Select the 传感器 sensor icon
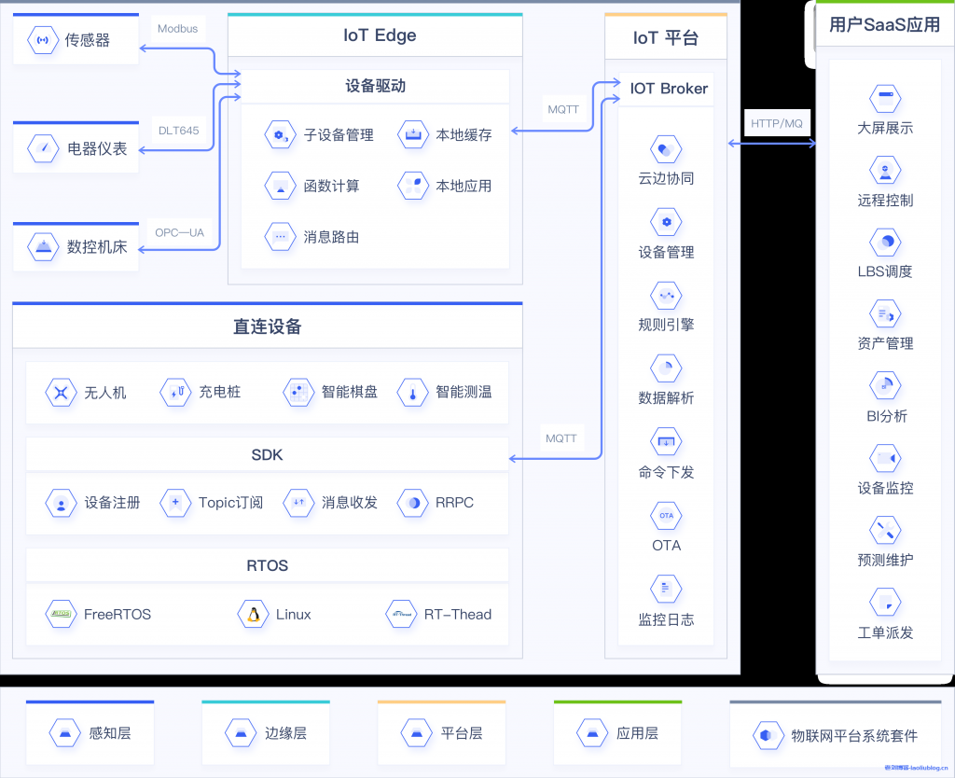 41,40
